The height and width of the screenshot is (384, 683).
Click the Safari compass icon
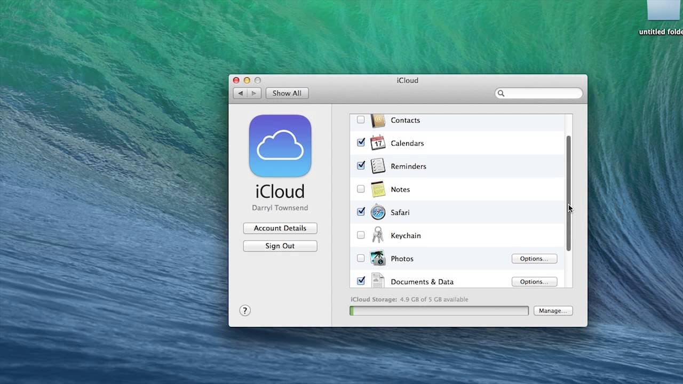click(x=378, y=212)
